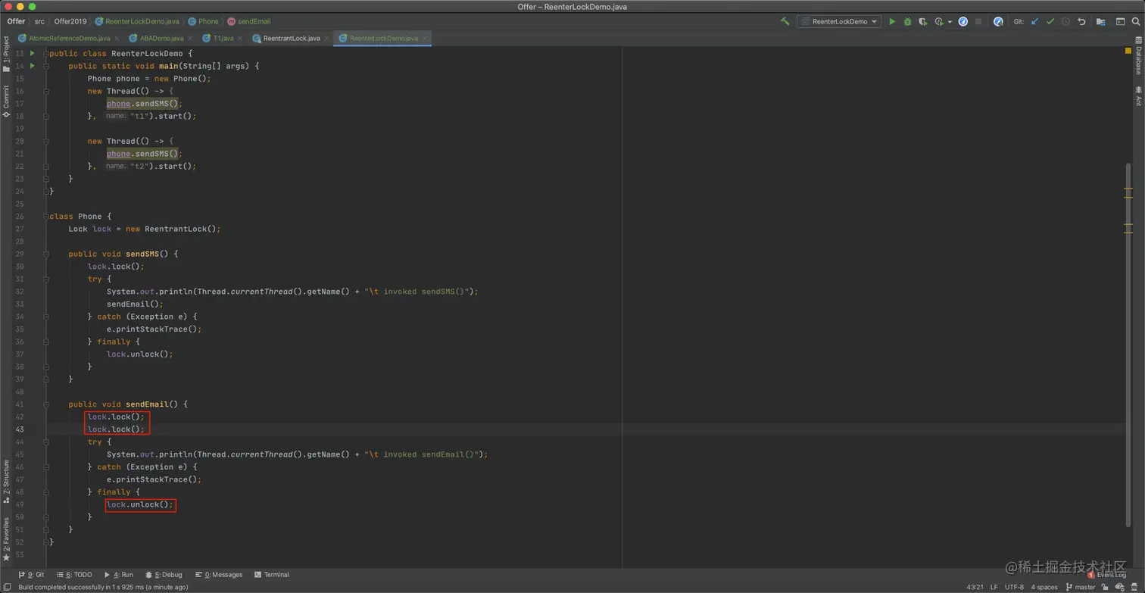Collapse sendEmail method fold at line 41
Image resolution: width=1145 pixels, height=593 pixels.
[x=46, y=404]
